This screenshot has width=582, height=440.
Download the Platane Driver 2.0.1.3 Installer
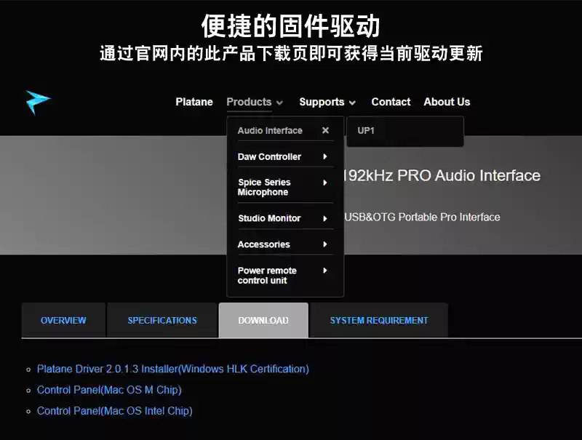tap(172, 369)
